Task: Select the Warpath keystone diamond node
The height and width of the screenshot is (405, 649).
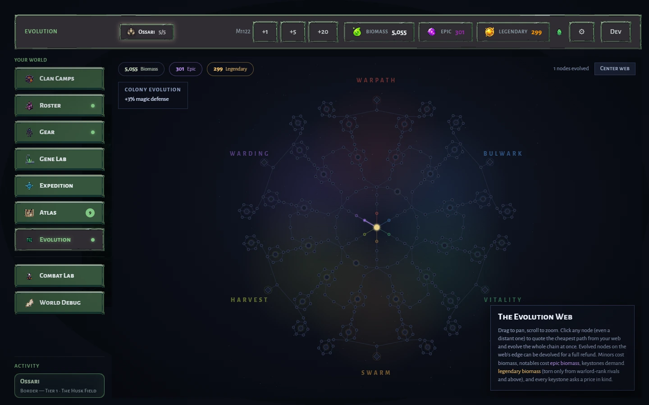Action: [x=377, y=100]
